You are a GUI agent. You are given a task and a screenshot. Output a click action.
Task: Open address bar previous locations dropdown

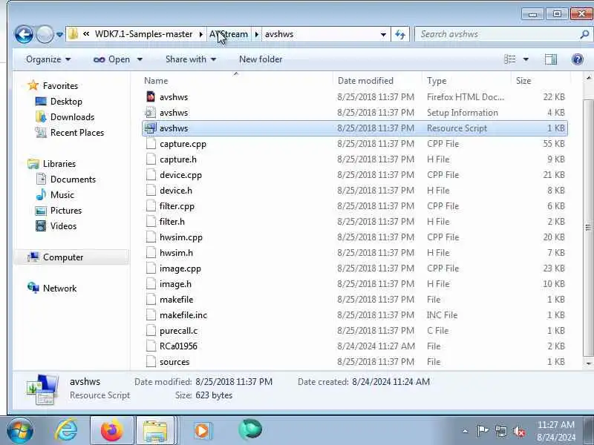point(383,34)
